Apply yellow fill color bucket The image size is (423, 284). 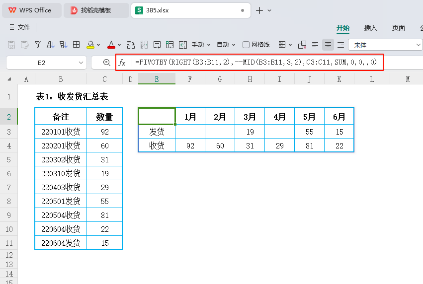point(90,45)
